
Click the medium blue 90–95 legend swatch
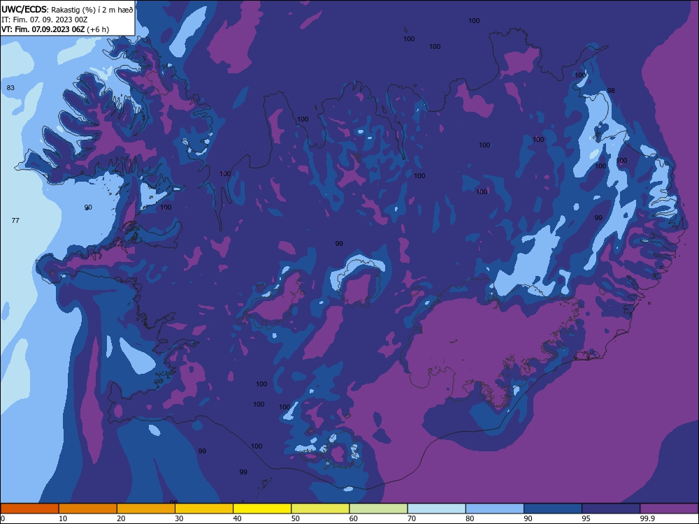[553, 509]
